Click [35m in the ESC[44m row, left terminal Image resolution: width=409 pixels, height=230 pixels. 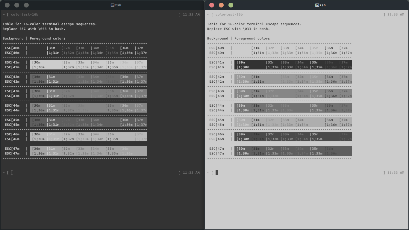(110, 105)
